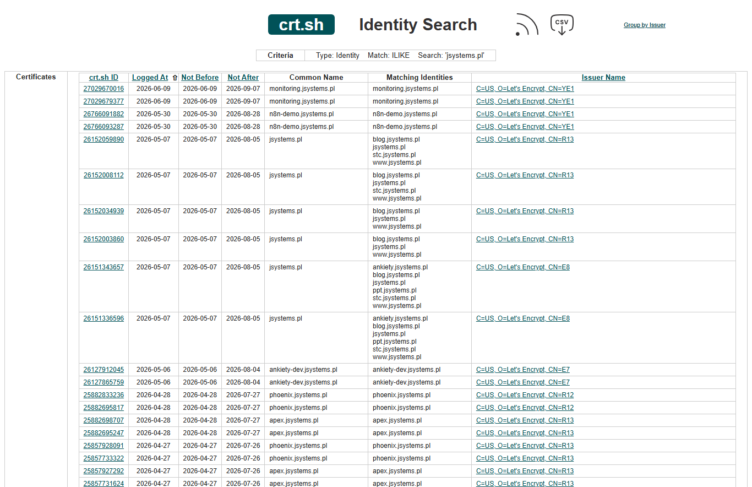
Task: Select common name monitoring.jsystems.pl in row 27029670016
Action: tap(302, 89)
